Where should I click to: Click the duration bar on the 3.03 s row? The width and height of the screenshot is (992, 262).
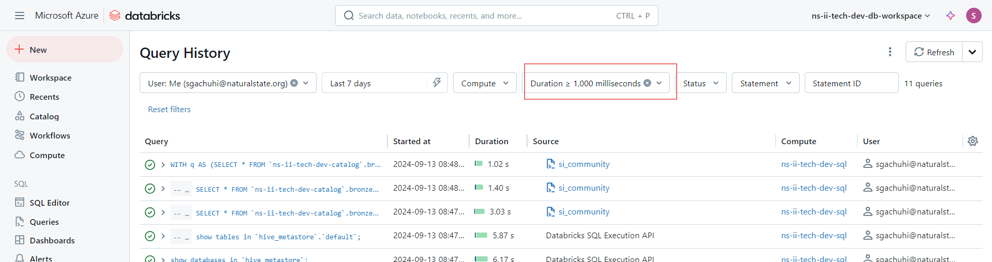click(479, 211)
